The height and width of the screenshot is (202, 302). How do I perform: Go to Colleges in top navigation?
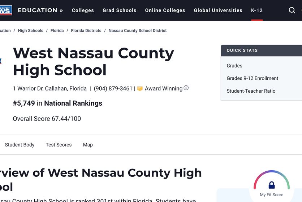tap(83, 10)
